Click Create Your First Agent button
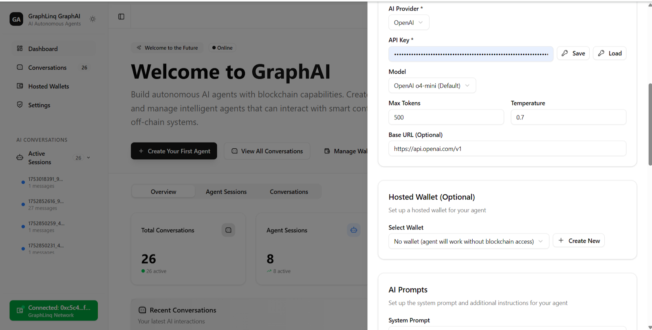Screen dimensions: 652x330 tap(174, 151)
